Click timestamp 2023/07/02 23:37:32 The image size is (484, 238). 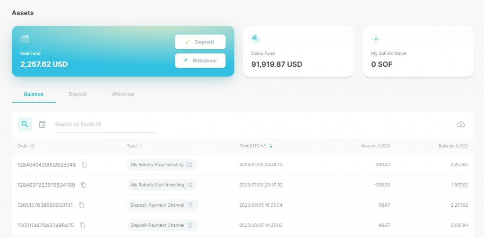[261, 185]
